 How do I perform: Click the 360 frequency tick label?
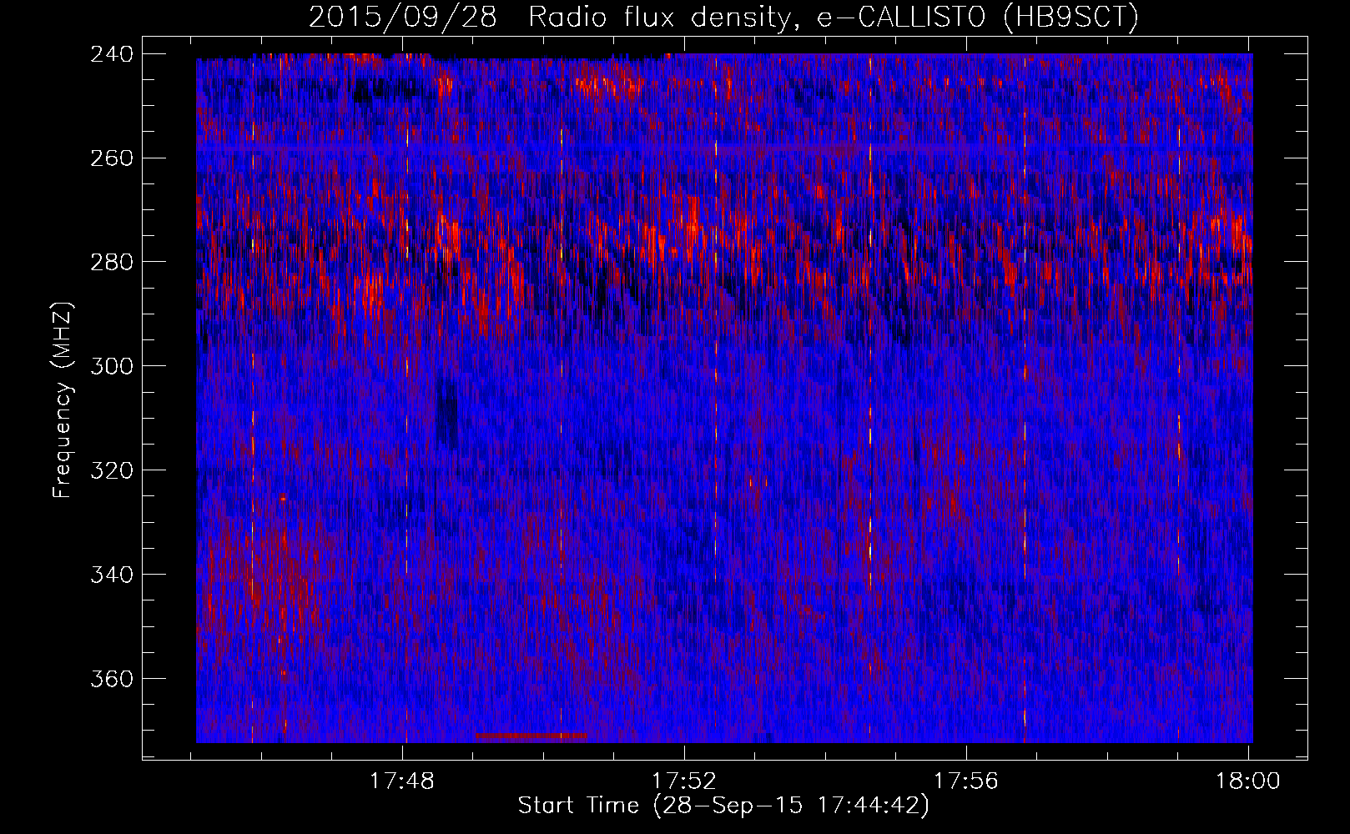pos(111,680)
